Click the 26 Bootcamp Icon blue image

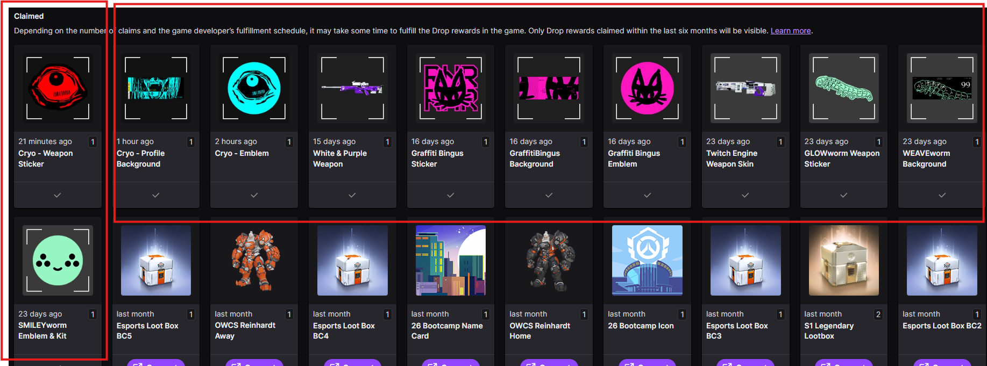pyautogui.click(x=647, y=260)
